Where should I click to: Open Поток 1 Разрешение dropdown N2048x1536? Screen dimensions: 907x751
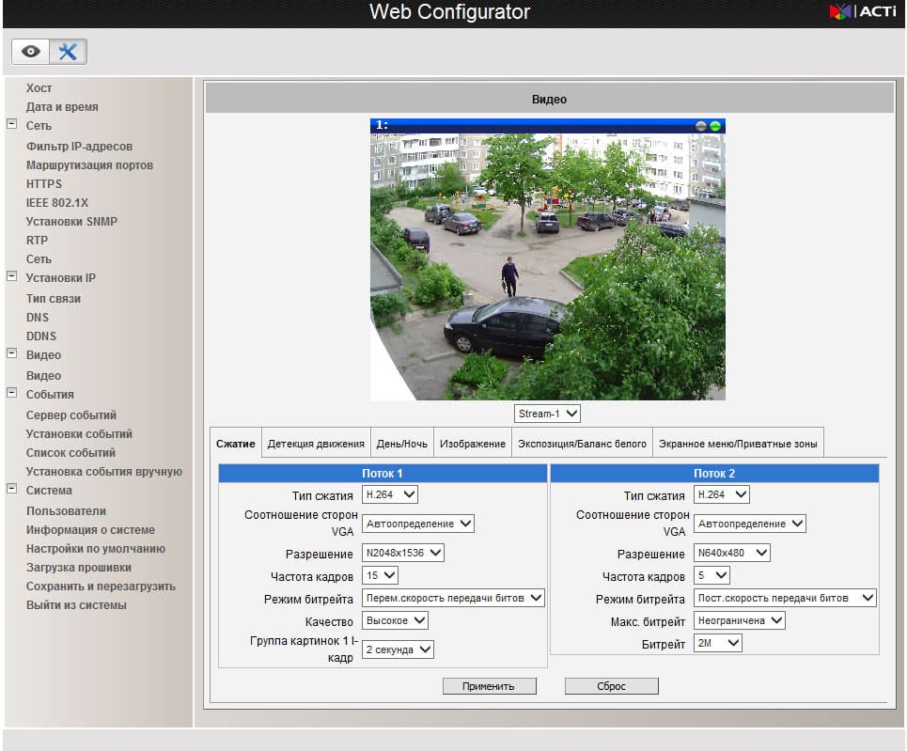tap(402, 553)
